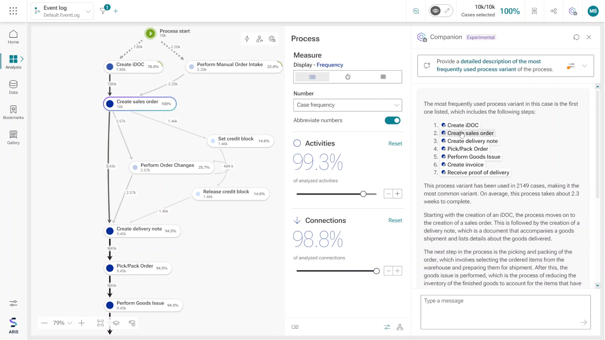Select the case frequency table view icon
This screenshot has height=340, width=605.
(383, 77)
